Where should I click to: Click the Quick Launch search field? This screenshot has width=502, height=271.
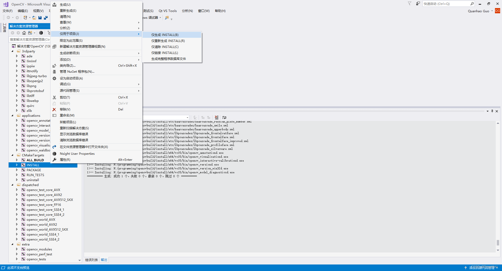coord(446,4)
